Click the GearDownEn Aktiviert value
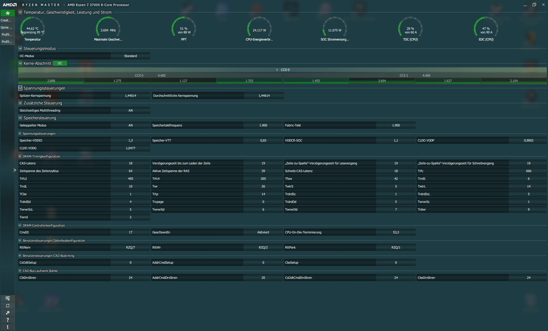The width and height of the screenshot is (548, 331). (263, 232)
